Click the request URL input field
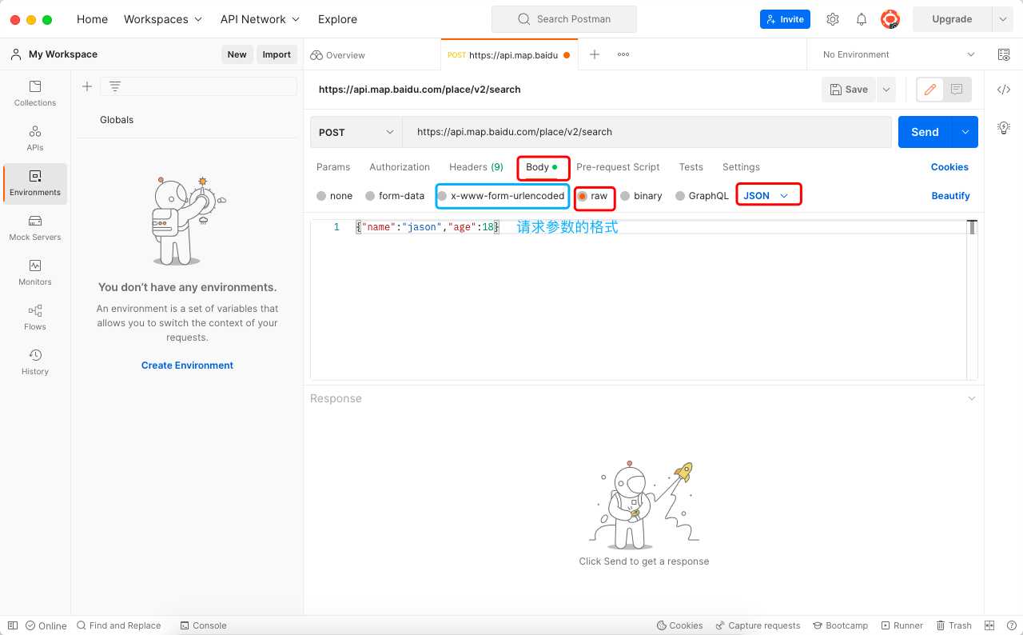The image size is (1023, 635). [647, 132]
